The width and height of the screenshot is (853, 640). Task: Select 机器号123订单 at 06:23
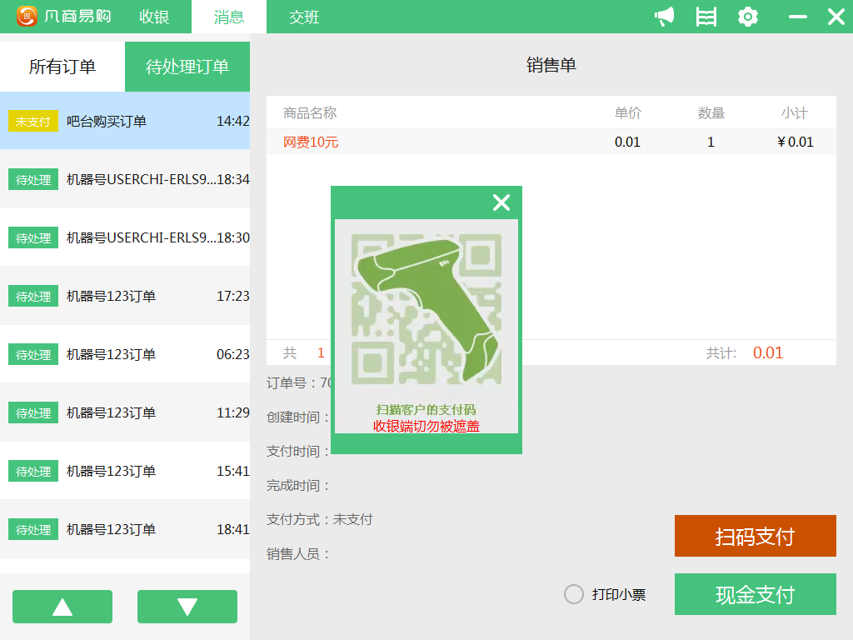click(x=125, y=354)
